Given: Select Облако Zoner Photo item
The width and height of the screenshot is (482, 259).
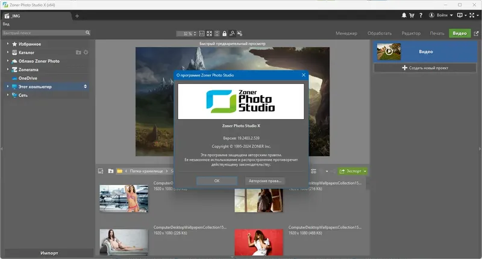Looking at the screenshot, I should 39,61.
